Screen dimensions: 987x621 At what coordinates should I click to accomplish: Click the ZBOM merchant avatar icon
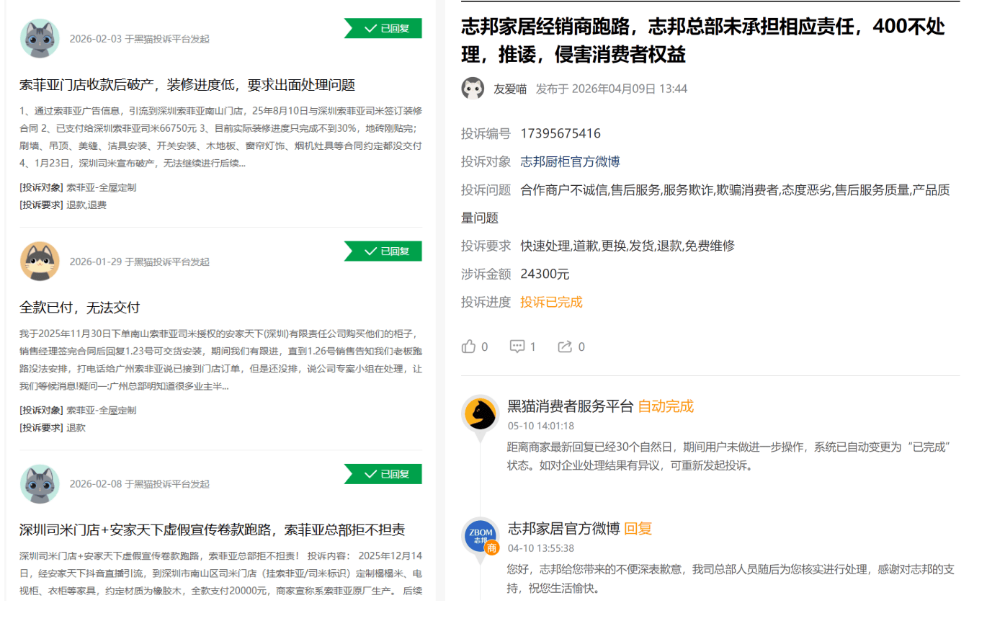[x=481, y=537]
